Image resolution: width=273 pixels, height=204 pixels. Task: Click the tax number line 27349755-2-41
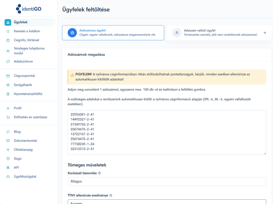[82, 124]
